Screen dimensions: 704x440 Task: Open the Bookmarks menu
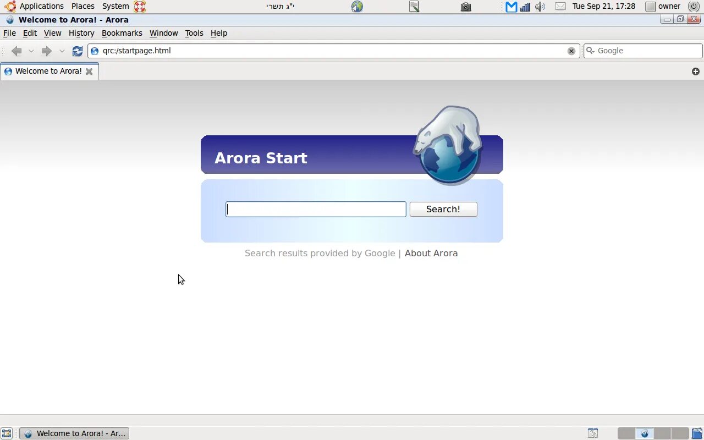[x=122, y=33]
